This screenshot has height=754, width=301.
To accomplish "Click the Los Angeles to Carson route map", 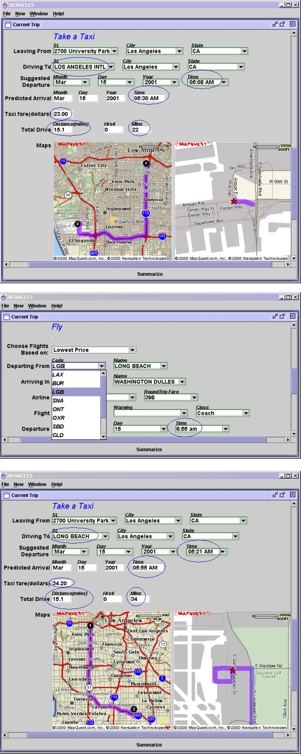I will pyautogui.click(x=111, y=670).
